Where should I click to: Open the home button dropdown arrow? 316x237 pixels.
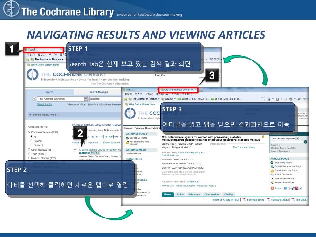tap(273, 99)
